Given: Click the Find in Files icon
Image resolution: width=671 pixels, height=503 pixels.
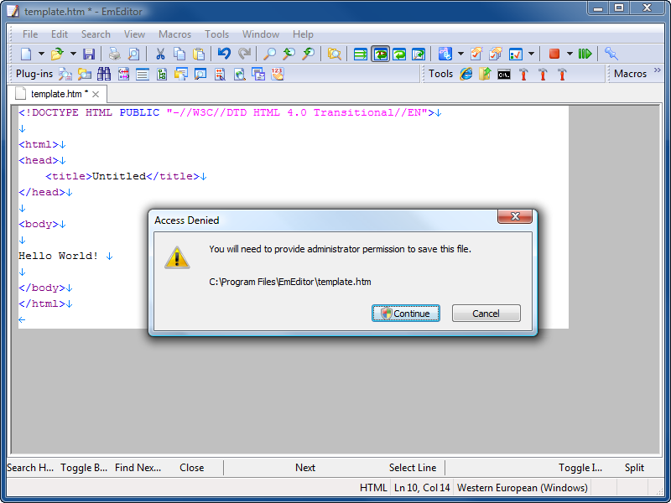Looking at the screenshot, I should pyautogui.click(x=334, y=54).
